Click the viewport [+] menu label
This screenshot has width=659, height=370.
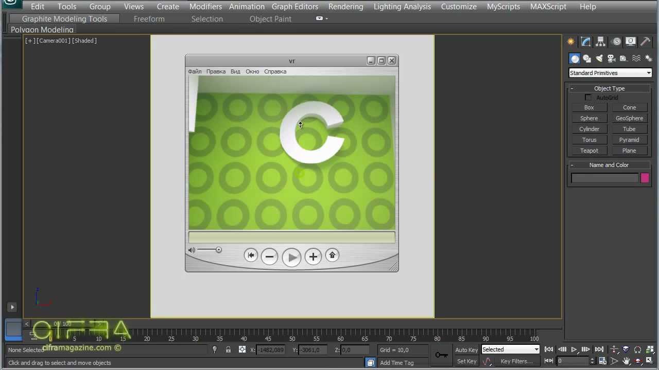tap(30, 41)
